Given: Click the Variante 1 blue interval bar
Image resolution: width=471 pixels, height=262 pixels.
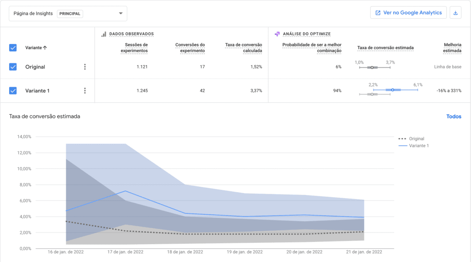Looking at the screenshot, I should (395, 90).
